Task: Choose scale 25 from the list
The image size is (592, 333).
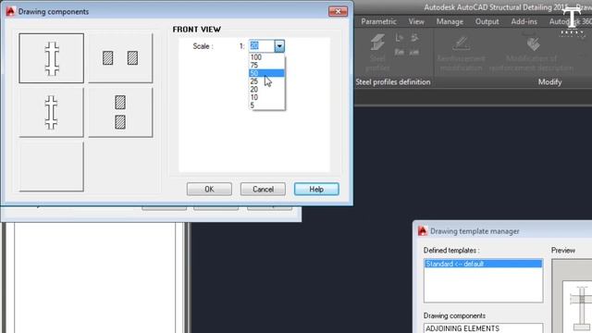Action: point(266,81)
